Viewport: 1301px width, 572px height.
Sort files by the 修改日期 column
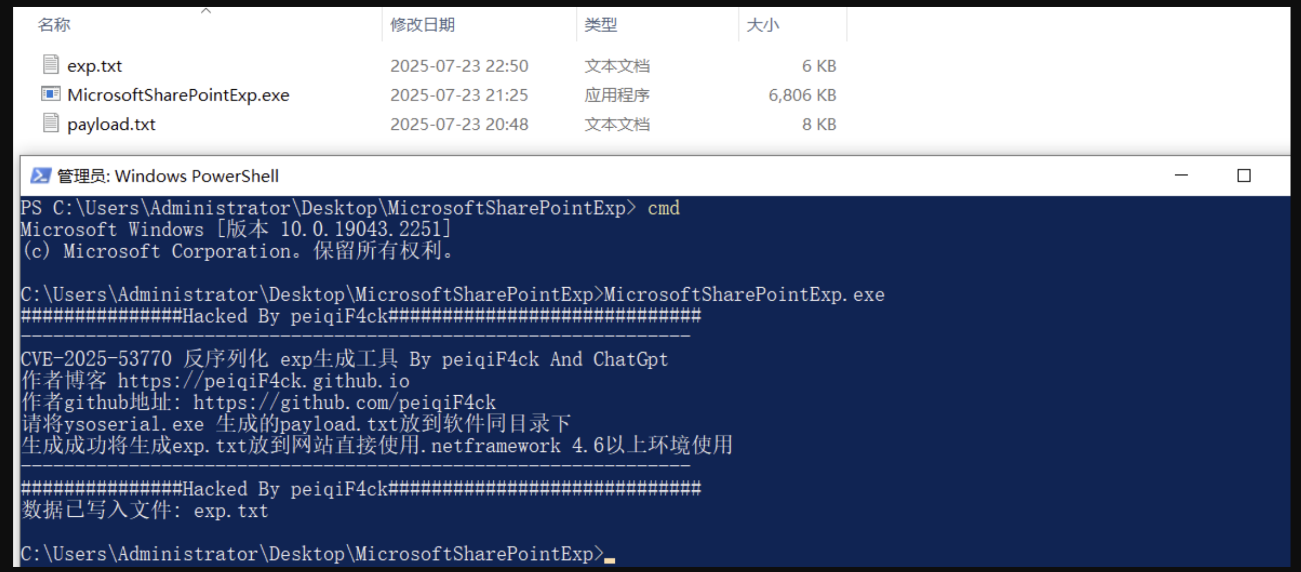pos(422,25)
